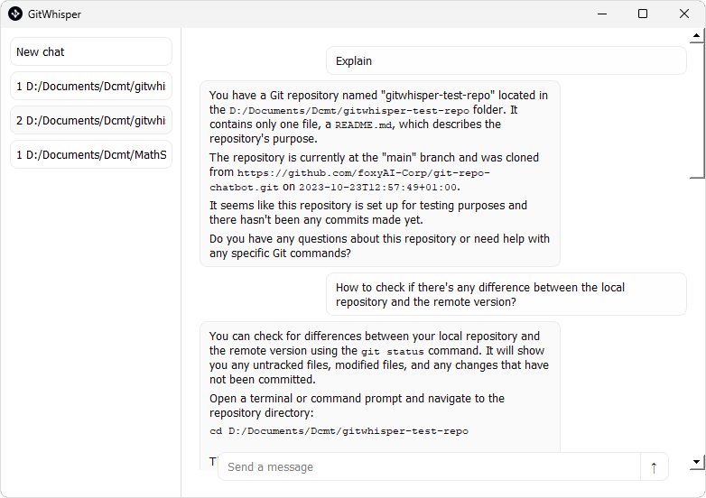Focus the 'Send a message' input field
This screenshot has width=706, height=498.
coord(429,467)
